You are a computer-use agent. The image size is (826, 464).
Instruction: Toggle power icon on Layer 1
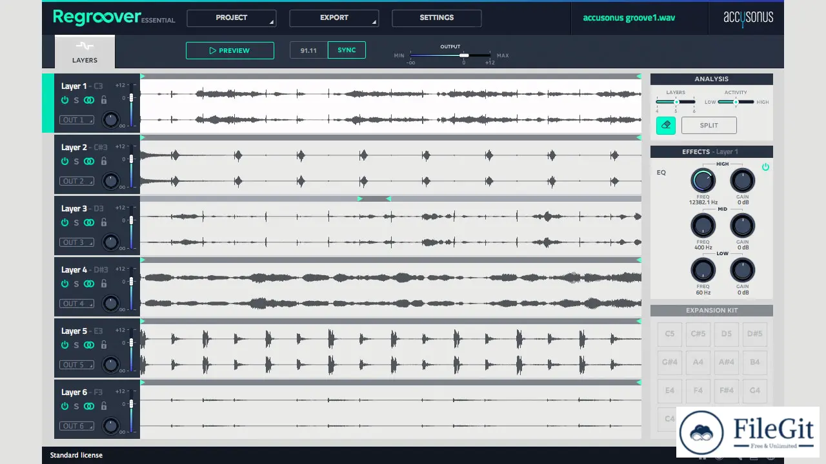65,100
